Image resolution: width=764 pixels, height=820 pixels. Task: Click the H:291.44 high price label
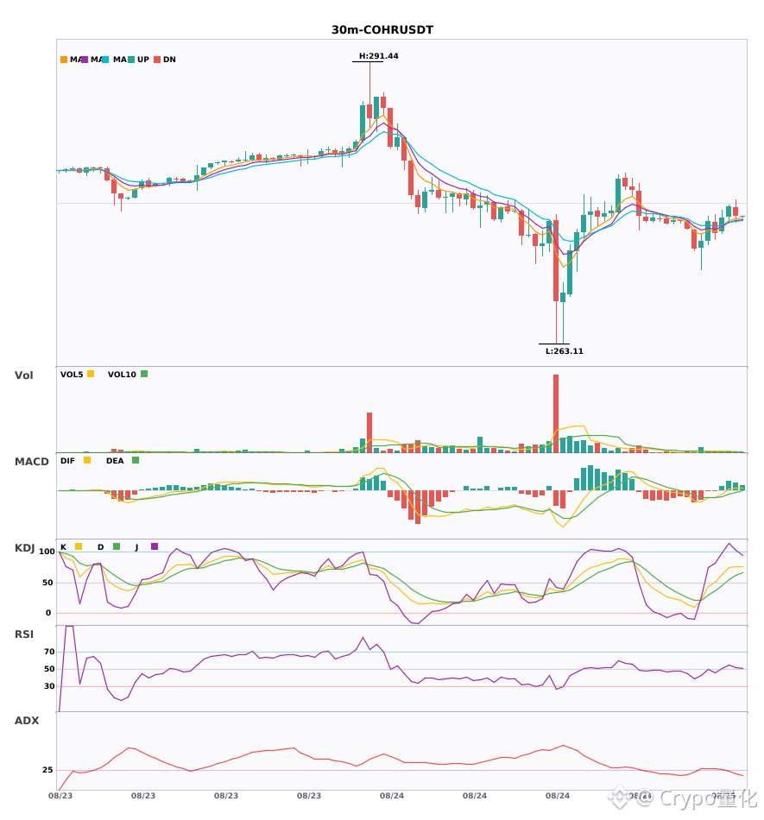coord(379,56)
